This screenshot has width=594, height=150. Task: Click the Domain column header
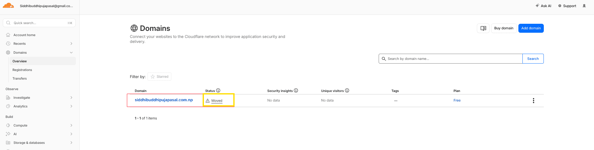(140, 91)
